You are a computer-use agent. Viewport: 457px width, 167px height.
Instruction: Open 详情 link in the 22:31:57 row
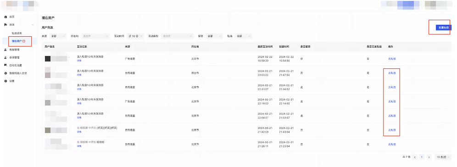tap(79, 89)
